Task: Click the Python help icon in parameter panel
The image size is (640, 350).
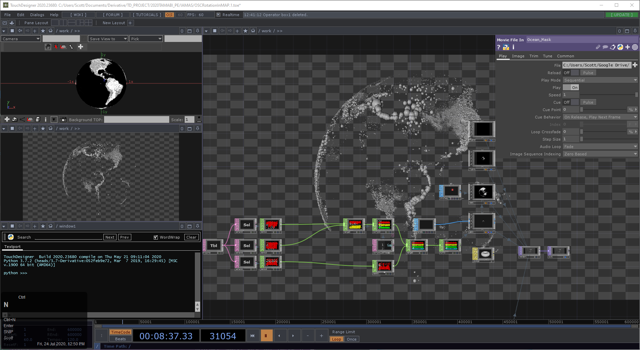Action: 506,47
